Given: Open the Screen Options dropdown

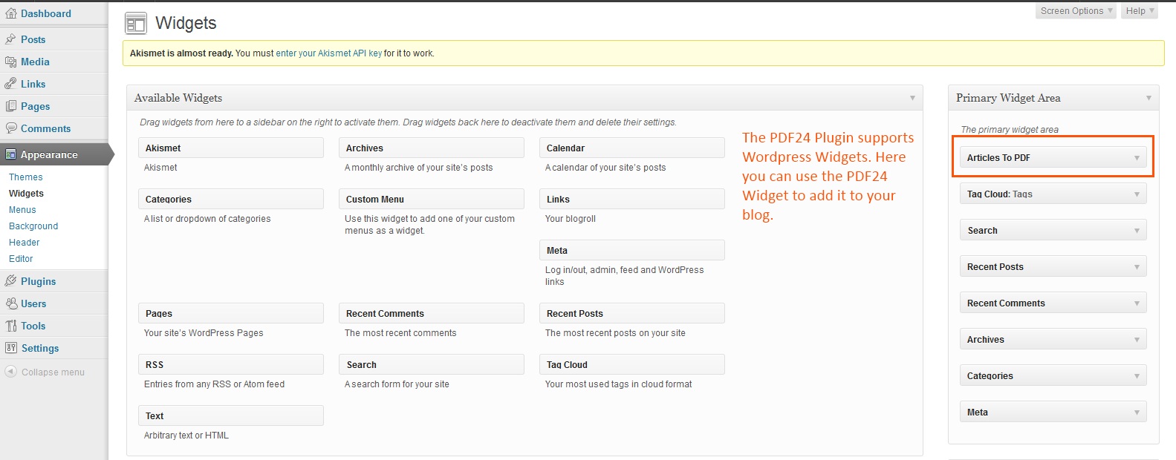Looking at the screenshot, I should click(1076, 11).
